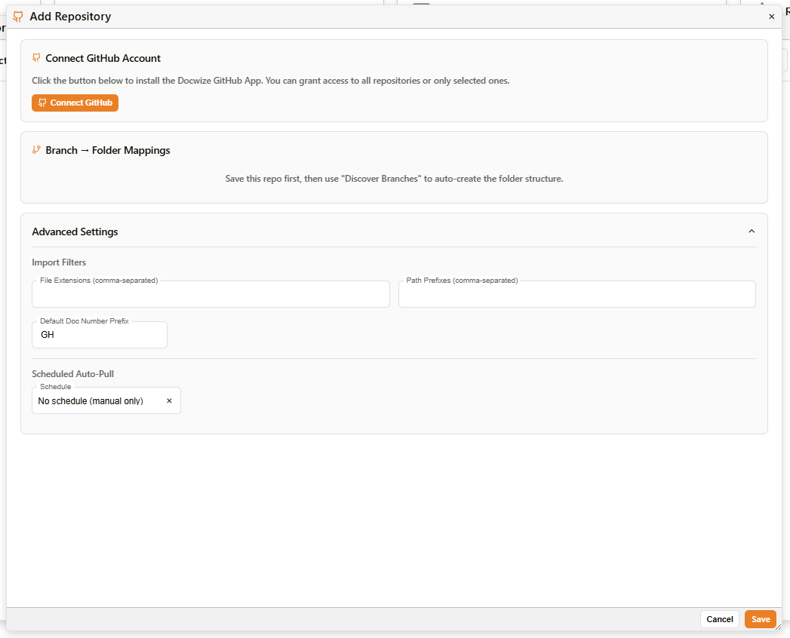Focus the Path Prefixes input field
This screenshot has width=790, height=638.
577,294
